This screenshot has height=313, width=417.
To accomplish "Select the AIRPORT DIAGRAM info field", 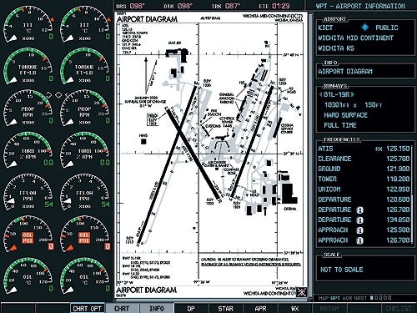I will (345, 72).
